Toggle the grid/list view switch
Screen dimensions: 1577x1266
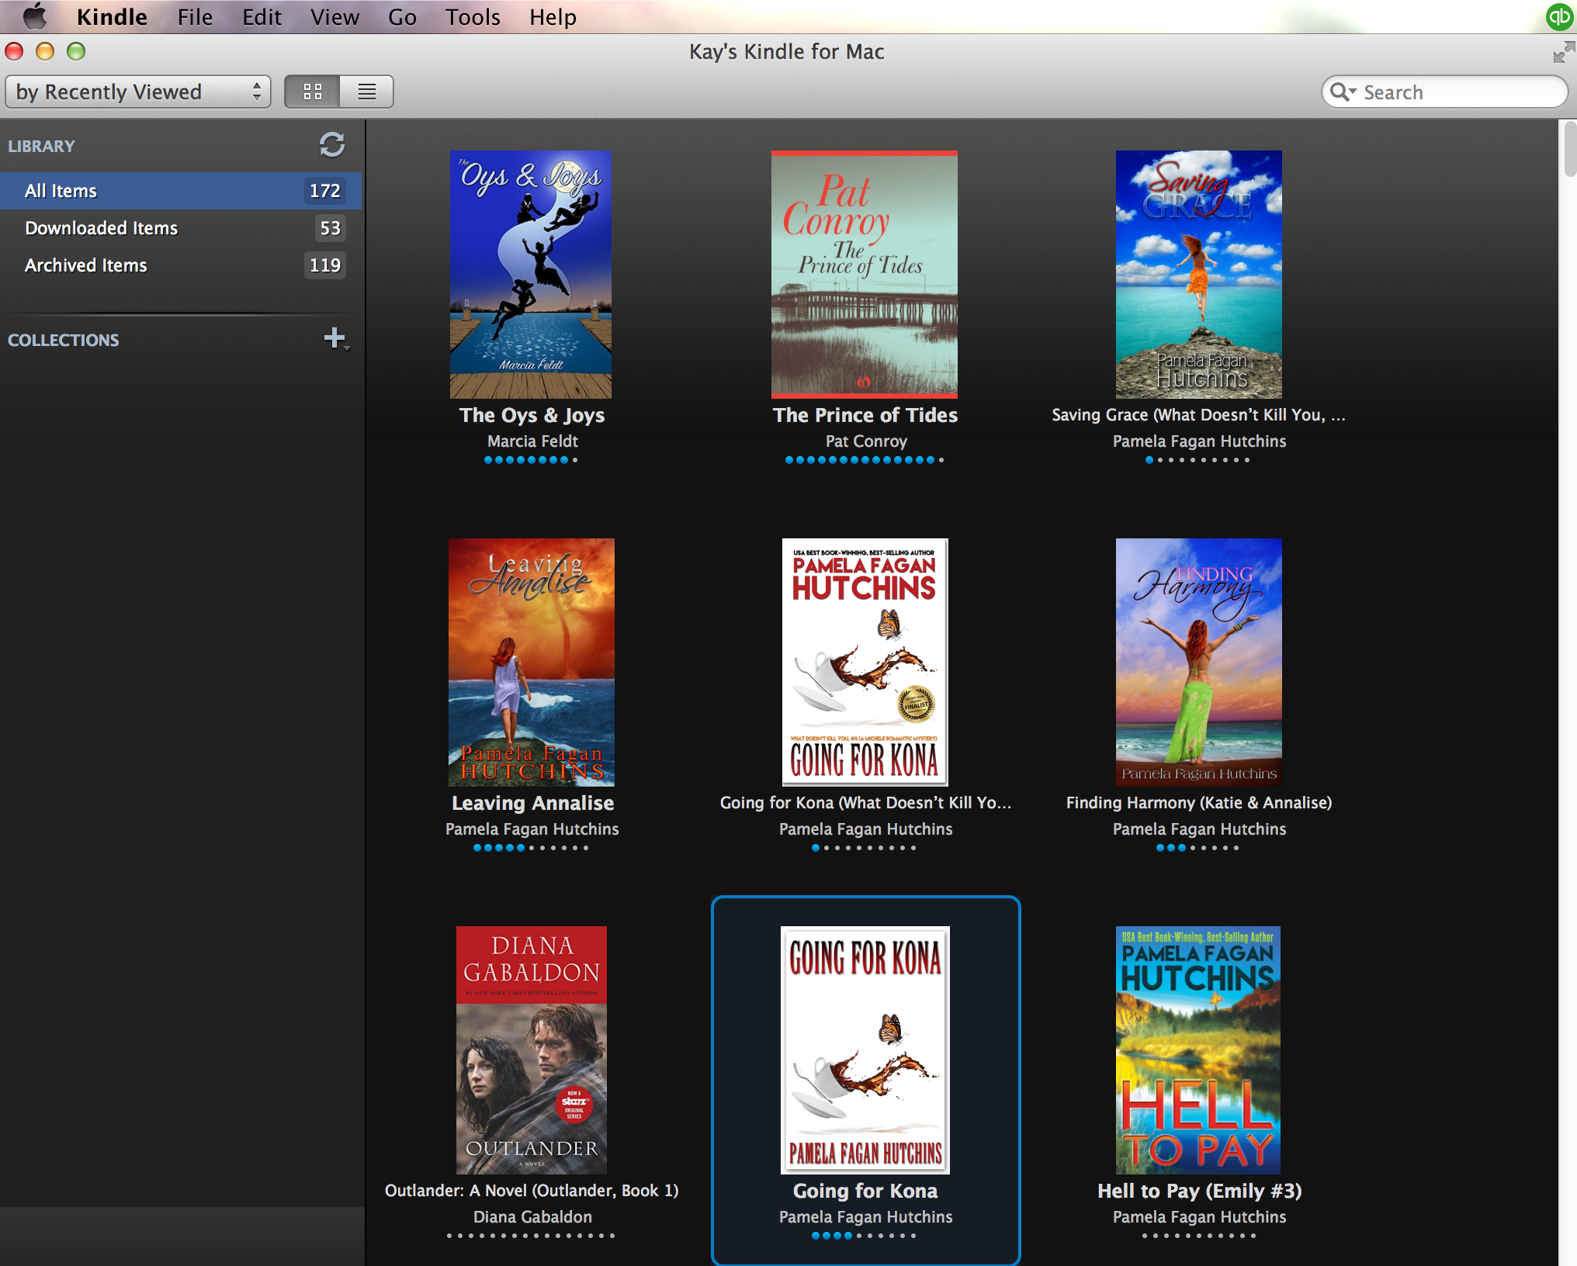pos(365,92)
